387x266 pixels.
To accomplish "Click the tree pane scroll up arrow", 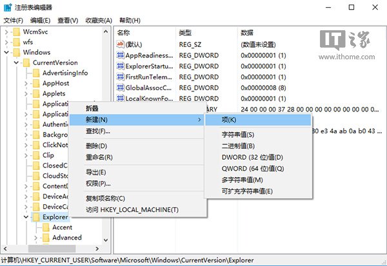I will 106,32.
